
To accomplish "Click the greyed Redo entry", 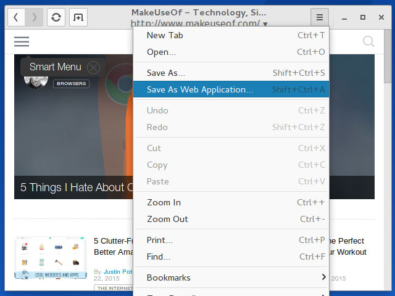I will [x=231, y=127].
